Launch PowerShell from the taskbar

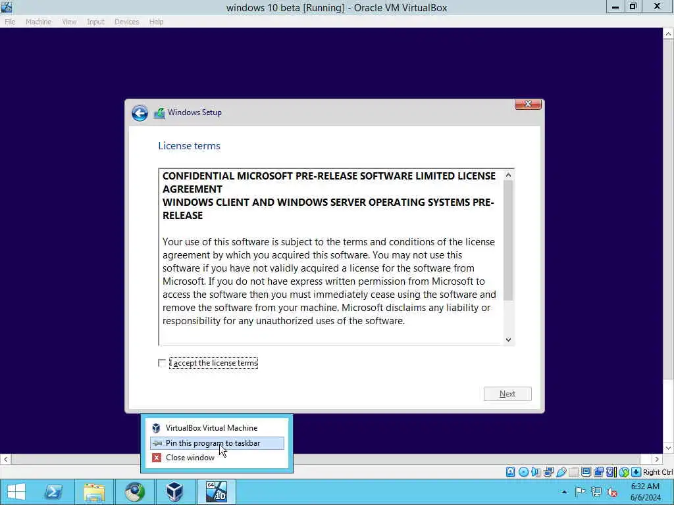(x=54, y=492)
